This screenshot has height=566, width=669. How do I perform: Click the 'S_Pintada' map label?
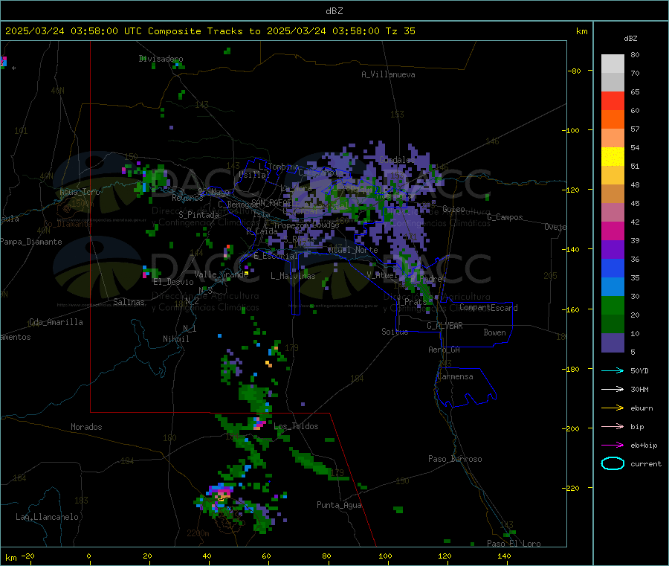[x=198, y=215]
